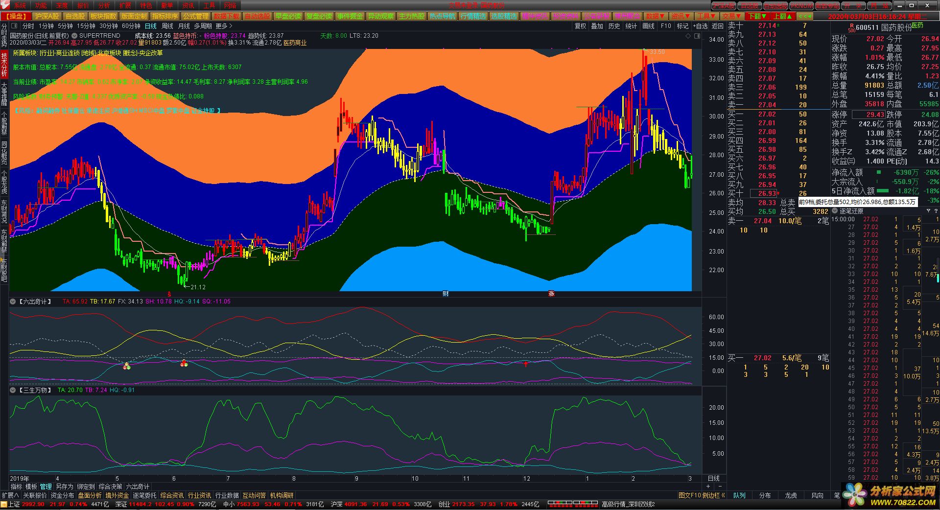
Task: Click the diamond icon at chart top-right
Action: tap(688, 36)
